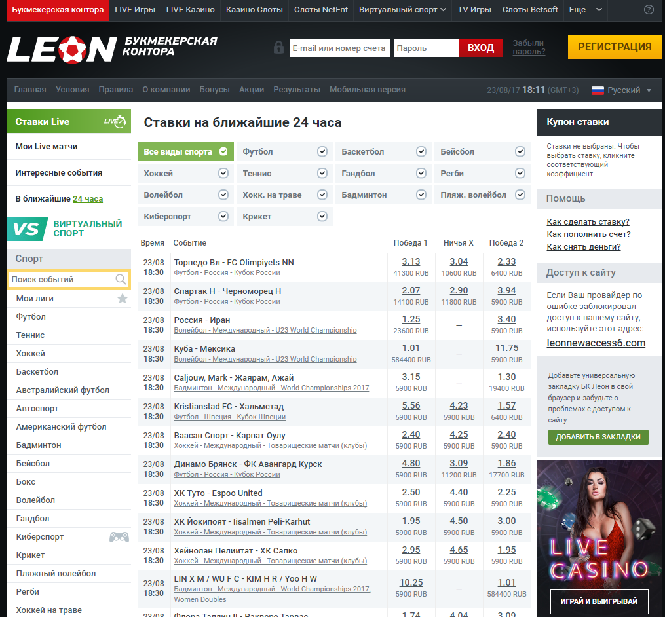
Task: Focus the Поиск событий search field
Action: pyautogui.click(x=69, y=280)
